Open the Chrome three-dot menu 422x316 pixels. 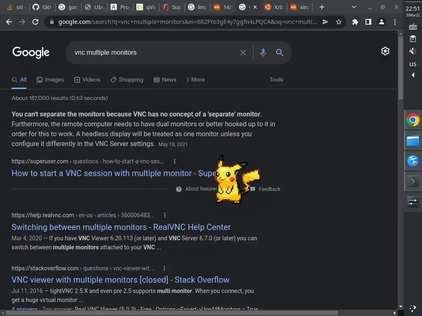point(395,22)
